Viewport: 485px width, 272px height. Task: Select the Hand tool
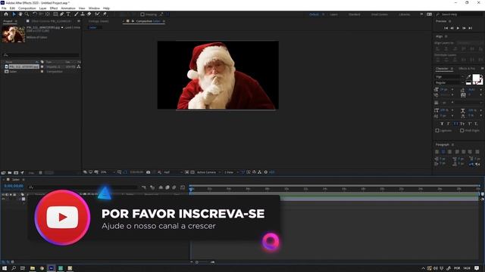20,14
